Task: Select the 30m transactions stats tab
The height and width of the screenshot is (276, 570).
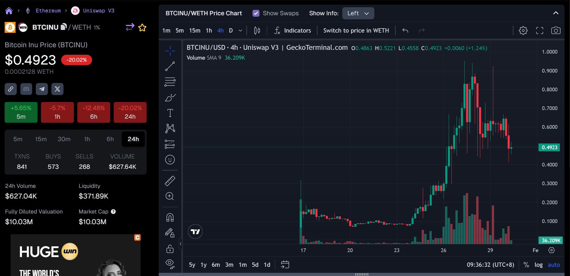Action: click(x=64, y=139)
